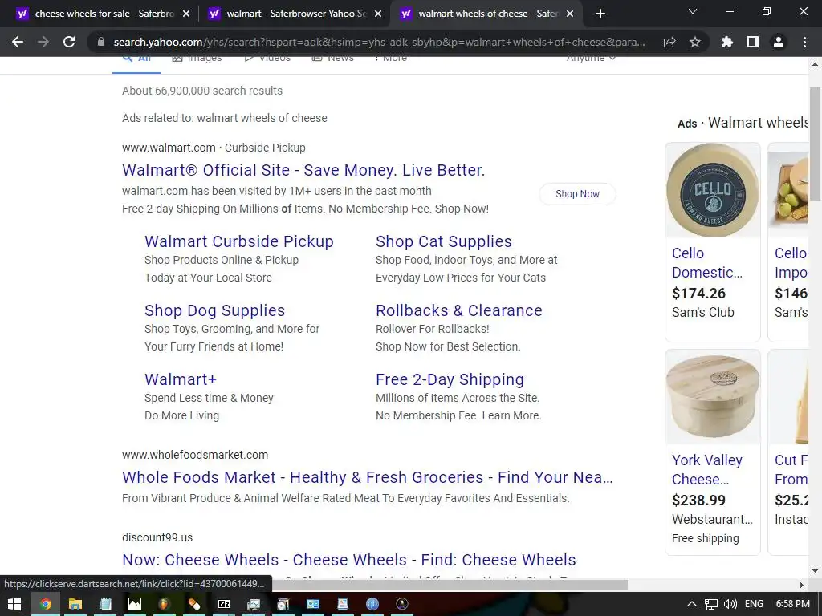
Task: Open the Chrome profile menu
Action: coord(779,42)
